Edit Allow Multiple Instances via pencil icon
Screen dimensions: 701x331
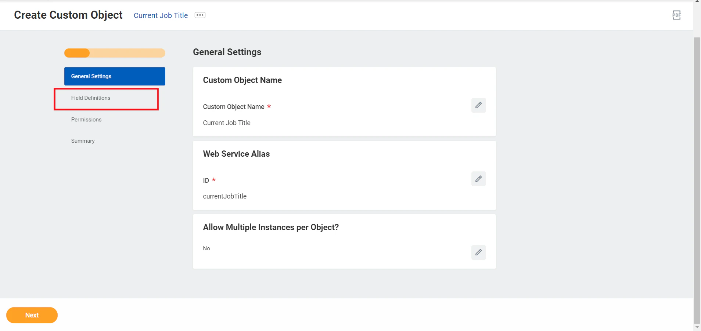478,252
